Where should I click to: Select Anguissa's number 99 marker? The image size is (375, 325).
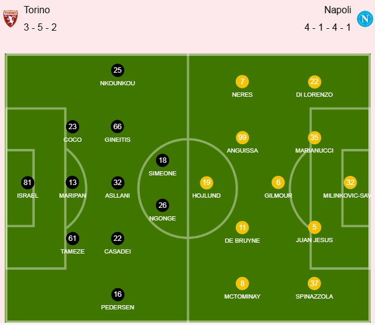click(242, 138)
